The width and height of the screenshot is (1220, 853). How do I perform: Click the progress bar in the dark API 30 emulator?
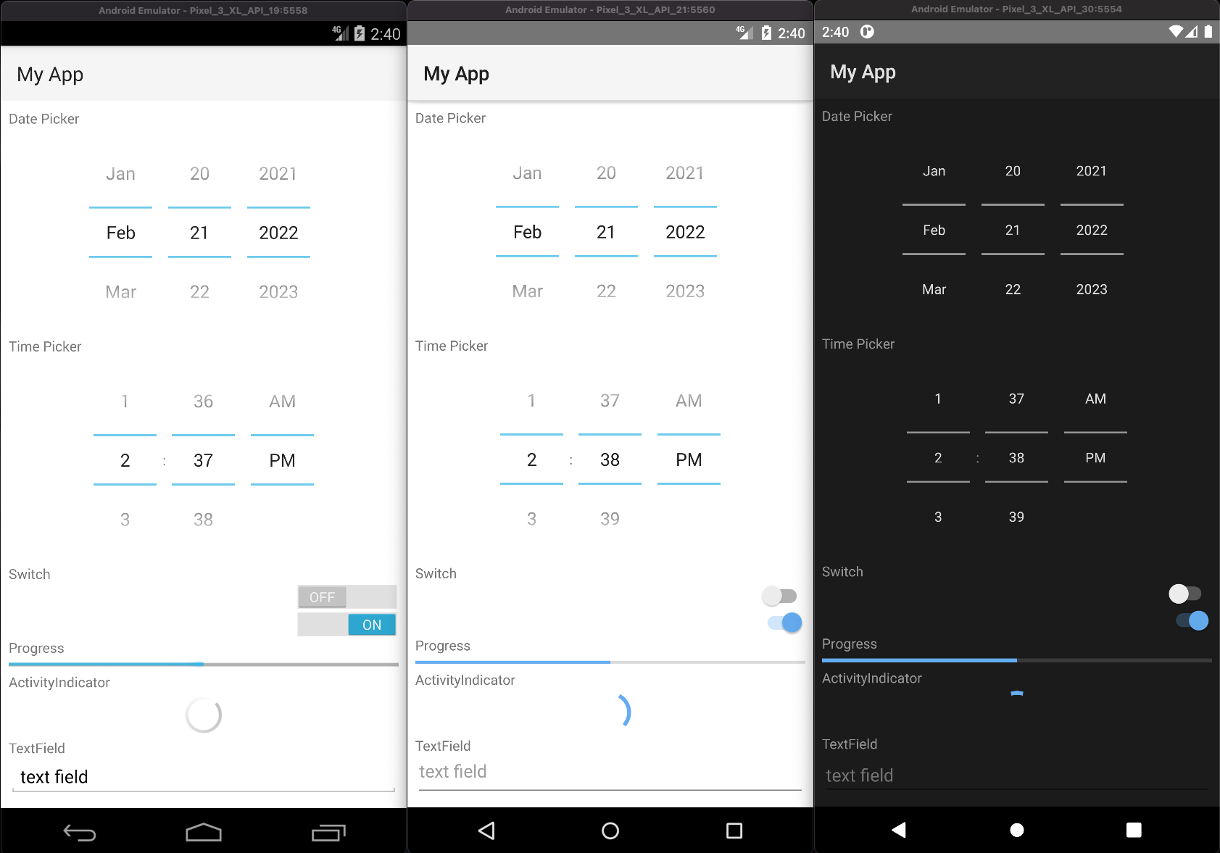coord(1016,660)
